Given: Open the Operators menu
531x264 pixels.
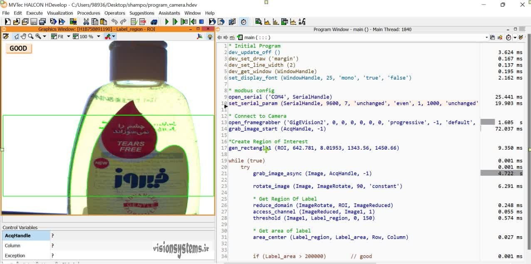Looking at the screenshot, I should click(115, 13).
